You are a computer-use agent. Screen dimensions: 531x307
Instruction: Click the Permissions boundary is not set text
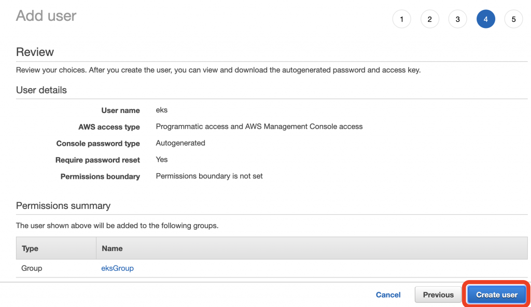209,176
